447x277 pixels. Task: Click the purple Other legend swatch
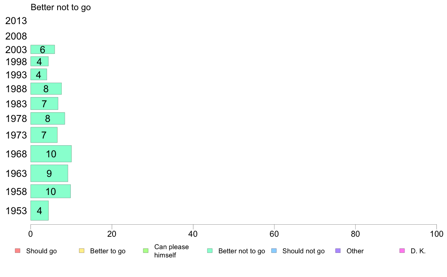338,251
